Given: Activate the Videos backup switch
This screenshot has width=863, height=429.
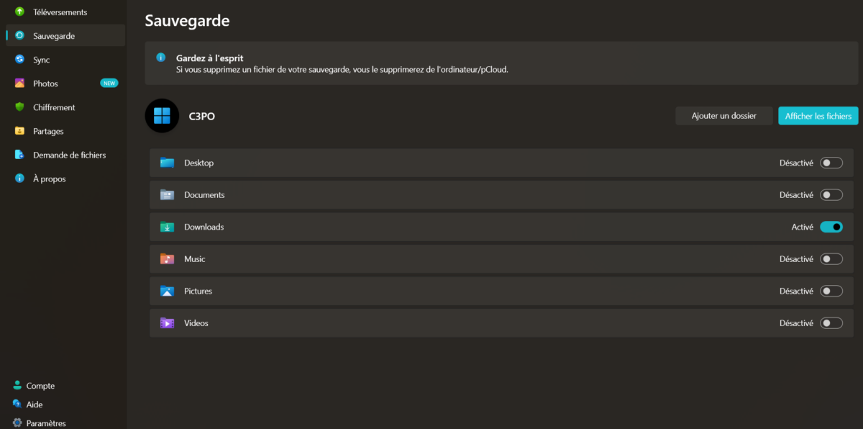Looking at the screenshot, I should [831, 322].
